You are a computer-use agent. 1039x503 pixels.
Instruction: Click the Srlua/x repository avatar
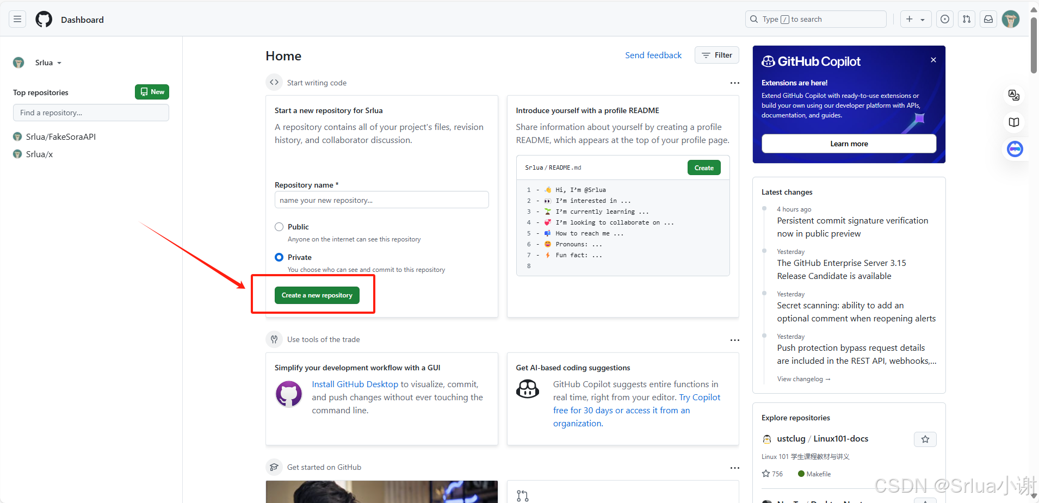coord(17,154)
